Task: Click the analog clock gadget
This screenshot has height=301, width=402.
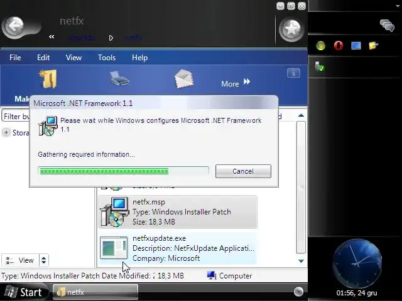Action: pyautogui.click(x=357, y=263)
